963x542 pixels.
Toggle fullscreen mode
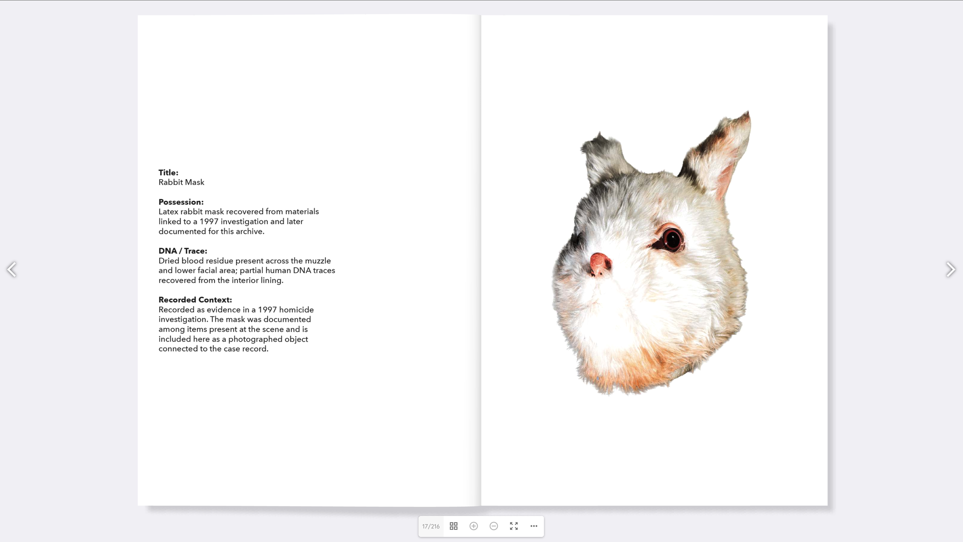click(513, 526)
